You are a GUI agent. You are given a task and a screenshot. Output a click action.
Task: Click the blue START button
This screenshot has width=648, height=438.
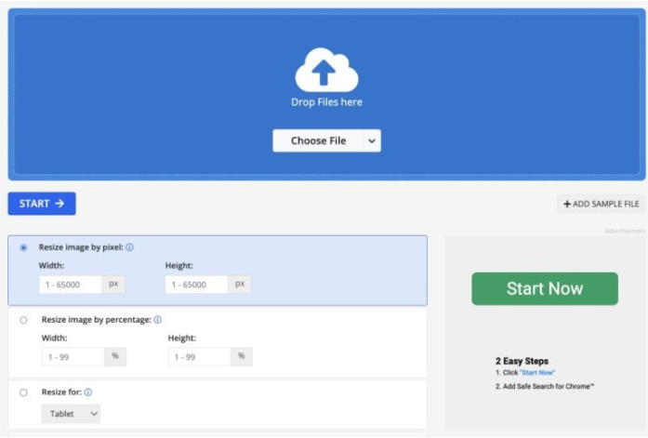click(x=42, y=204)
